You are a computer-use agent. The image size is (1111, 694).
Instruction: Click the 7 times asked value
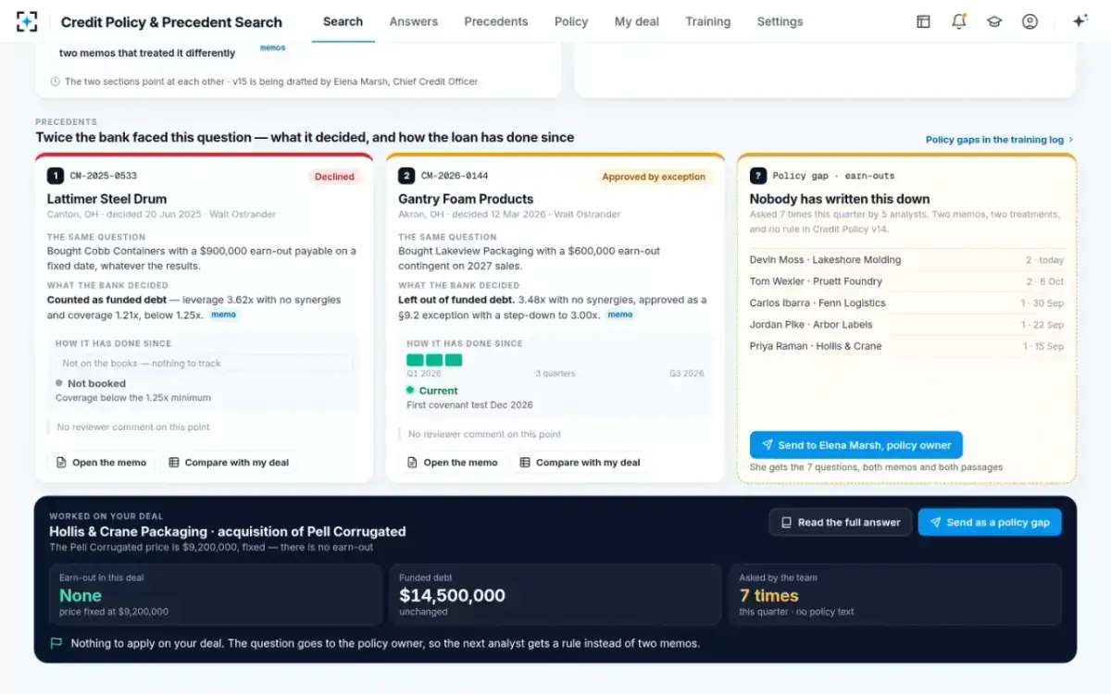tap(769, 596)
